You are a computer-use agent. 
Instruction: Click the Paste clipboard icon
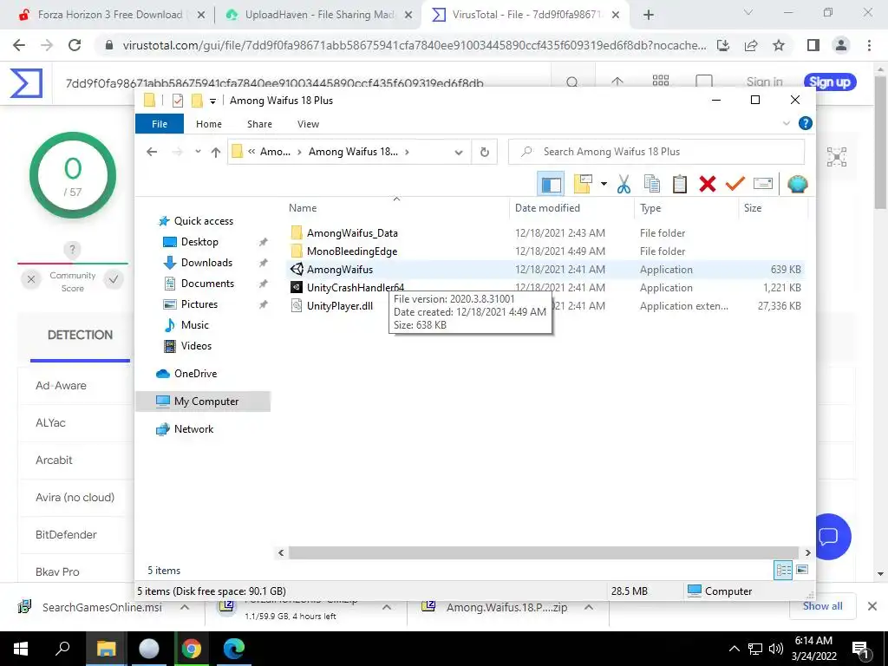coord(680,184)
